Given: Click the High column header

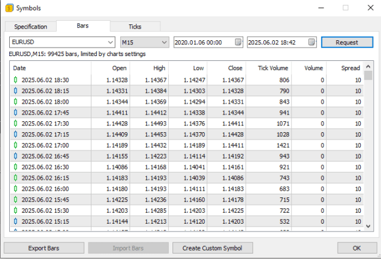Looking at the screenshot, I should click(149, 68).
